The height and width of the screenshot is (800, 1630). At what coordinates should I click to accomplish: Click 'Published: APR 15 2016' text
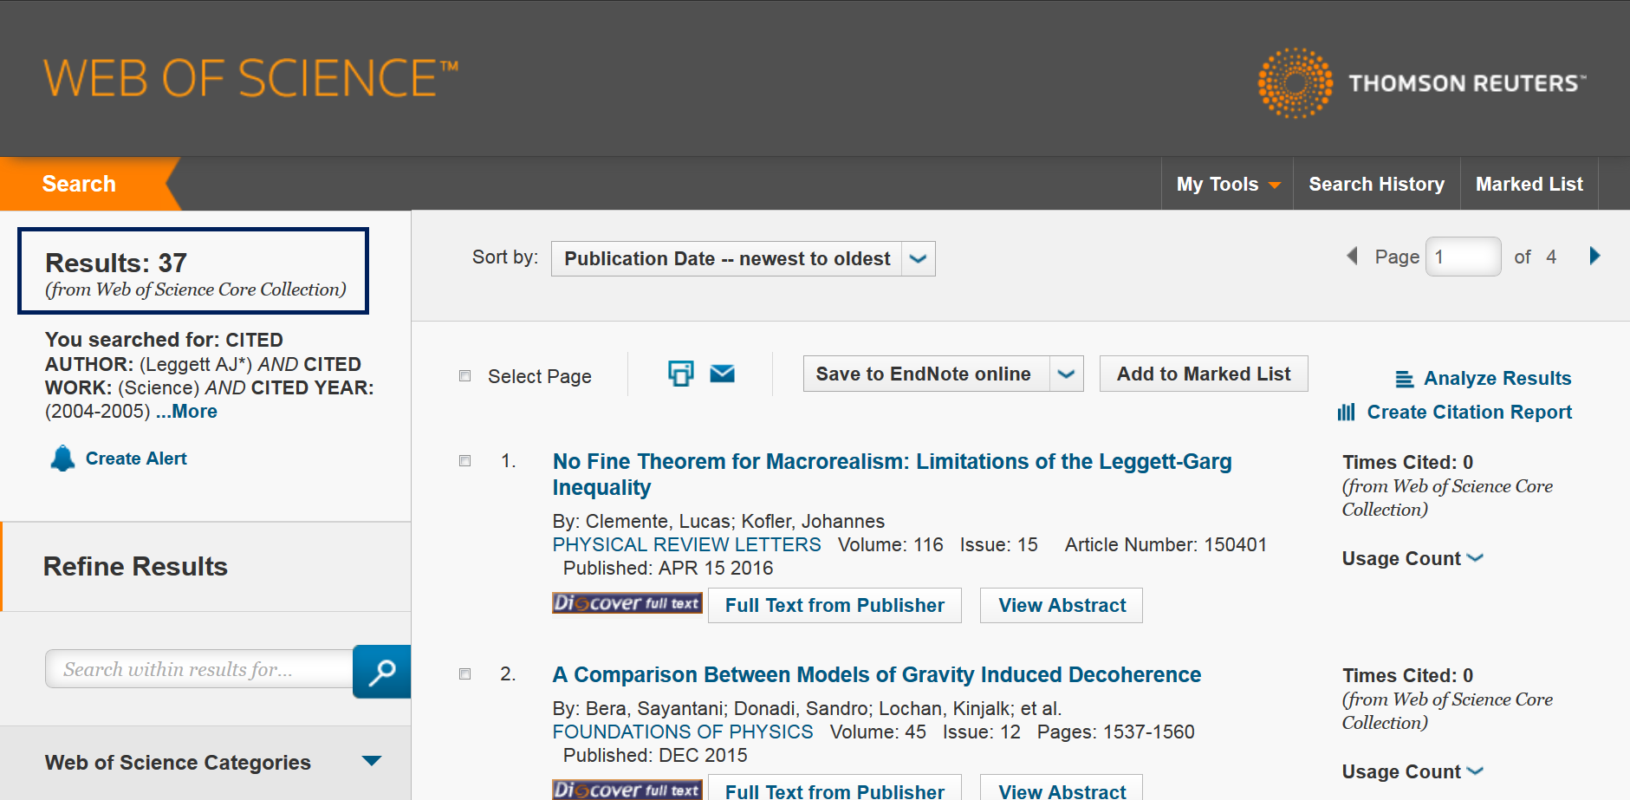click(x=668, y=568)
